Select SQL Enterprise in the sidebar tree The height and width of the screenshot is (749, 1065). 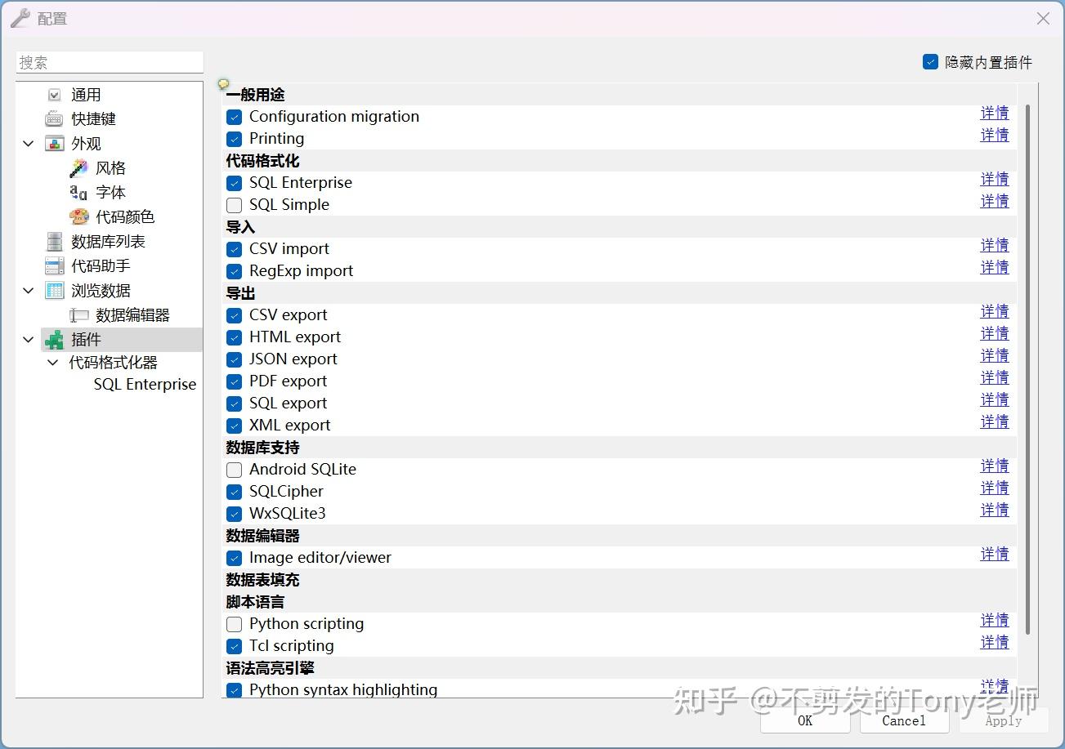coord(145,384)
